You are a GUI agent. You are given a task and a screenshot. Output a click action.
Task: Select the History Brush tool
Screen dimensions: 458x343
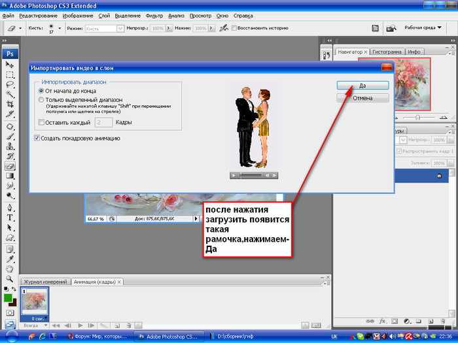click(10, 156)
